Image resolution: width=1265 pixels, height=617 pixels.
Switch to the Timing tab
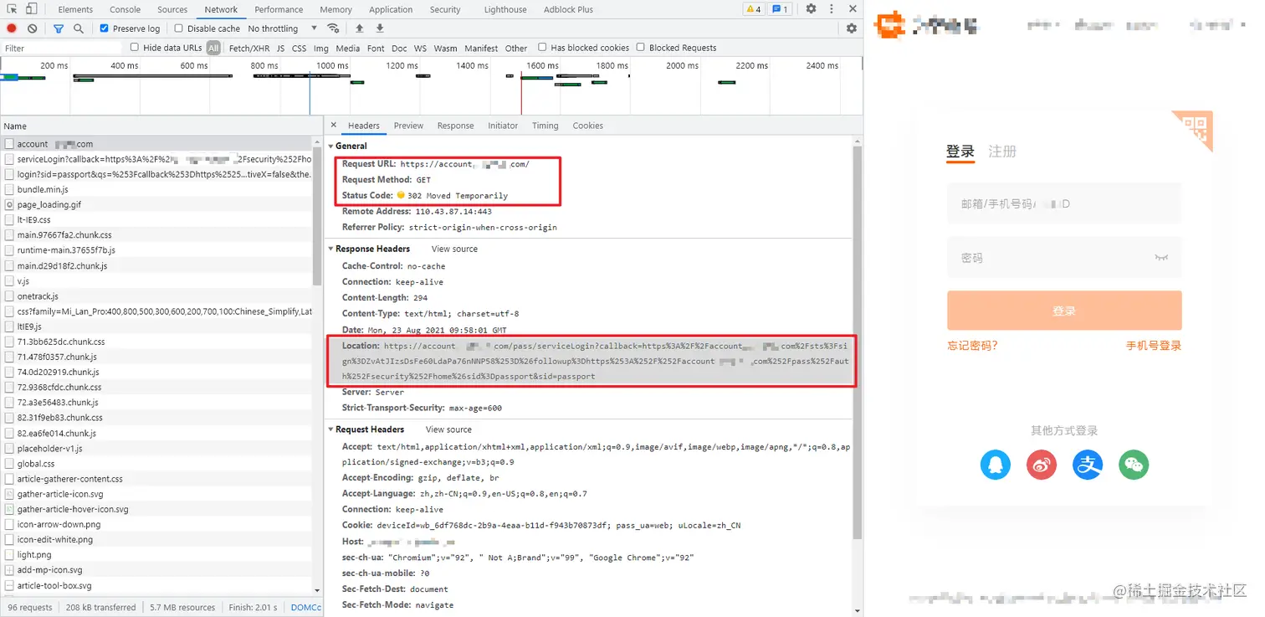point(545,126)
